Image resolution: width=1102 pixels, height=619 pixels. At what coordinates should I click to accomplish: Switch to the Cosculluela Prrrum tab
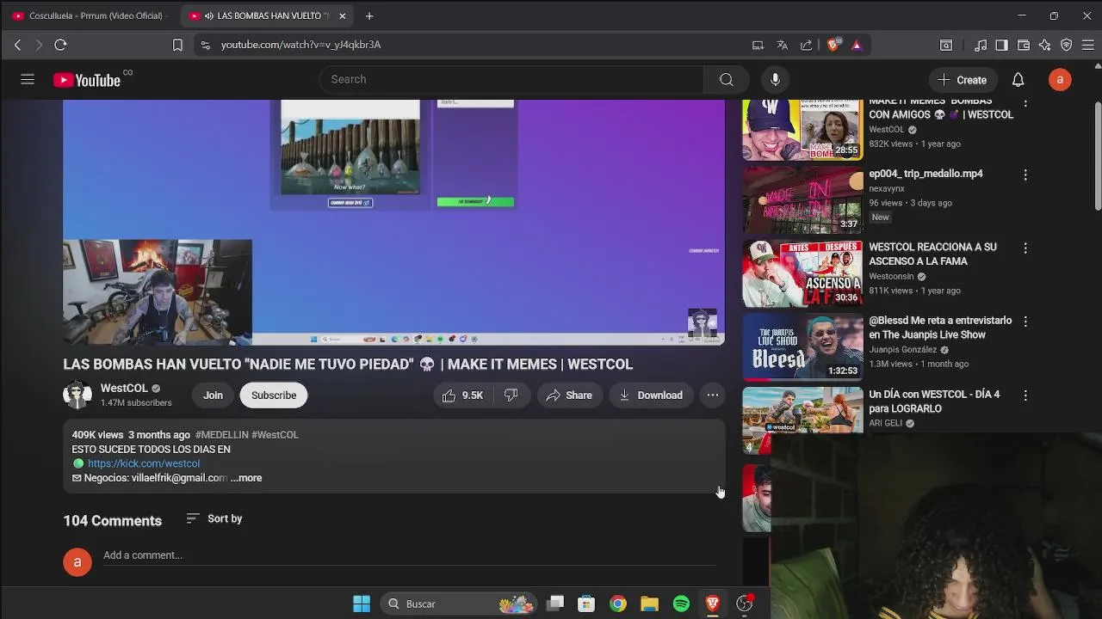(x=90, y=15)
